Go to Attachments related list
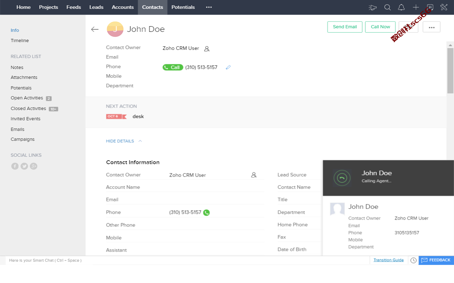 (24, 77)
